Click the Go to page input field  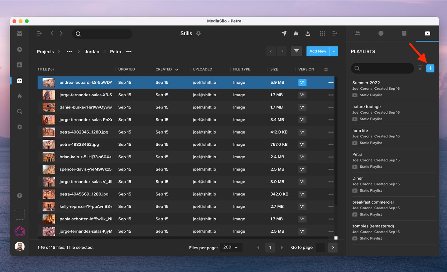coord(320,248)
